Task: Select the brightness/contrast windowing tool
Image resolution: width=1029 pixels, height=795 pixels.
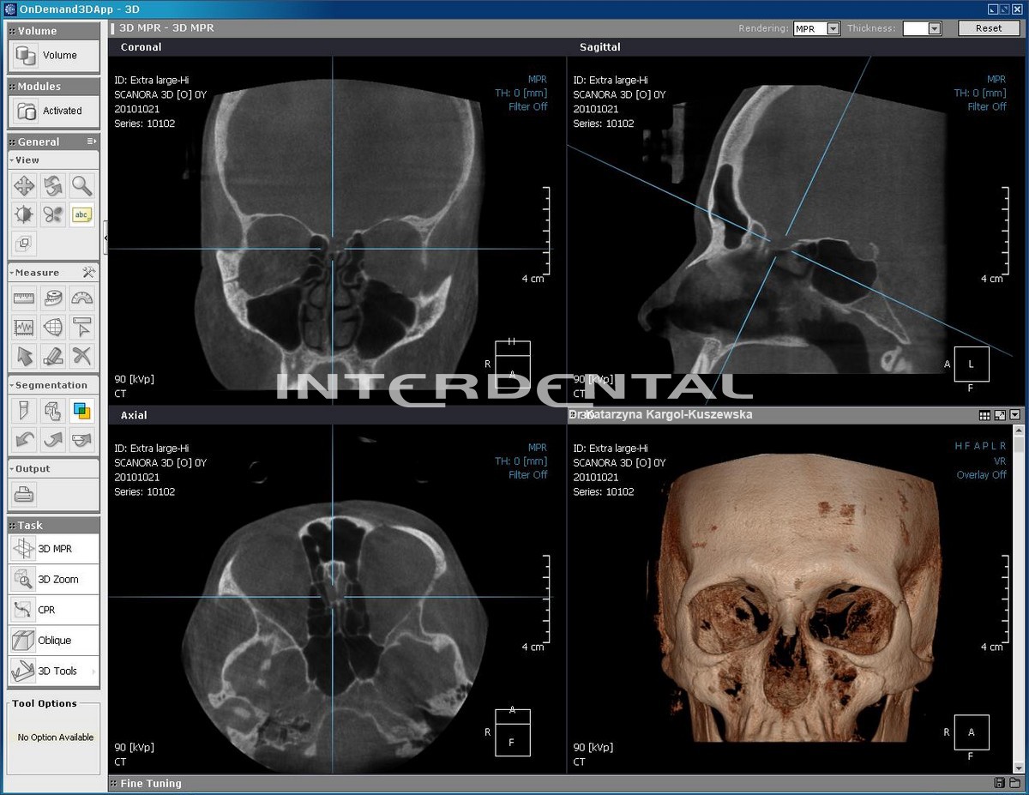Action: click(25, 214)
